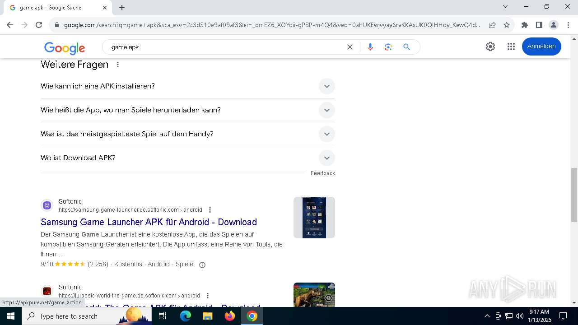Image resolution: width=578 pixels, height=325 pixels.
Task: Click Samsung Game Launcher Softonic favicon
Action: pyautogui.click(x=47, y=206)
